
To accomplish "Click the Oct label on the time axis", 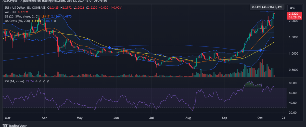I will [x=260, y=118].
